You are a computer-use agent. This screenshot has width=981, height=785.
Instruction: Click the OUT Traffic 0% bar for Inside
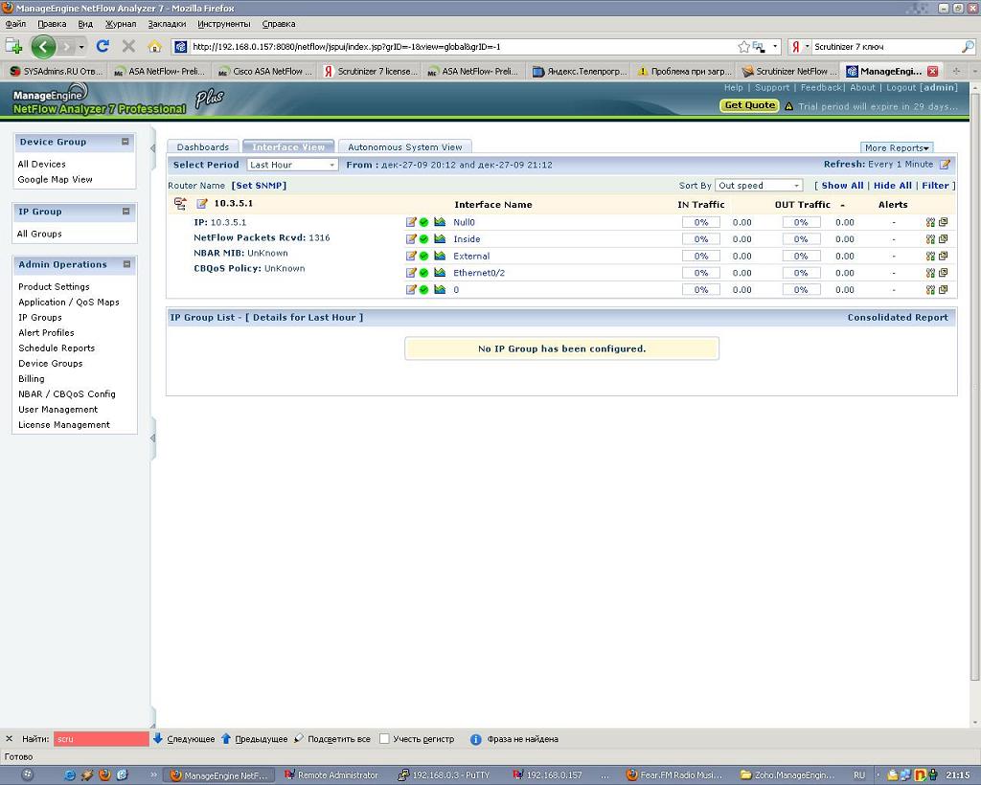pyautogui.click(x=801, y=239)
